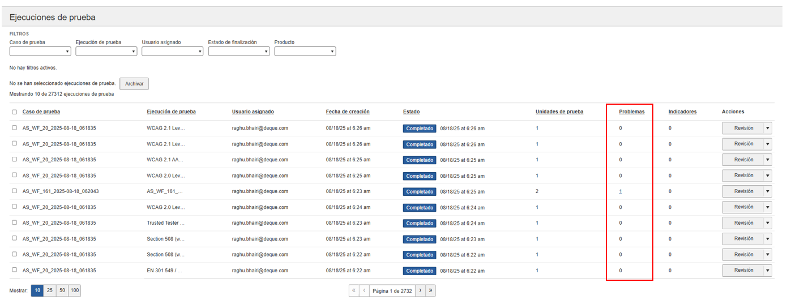787x304 pixels.
Task: Open Revisión dropdown arrow in first row
Action: point(768,128)
